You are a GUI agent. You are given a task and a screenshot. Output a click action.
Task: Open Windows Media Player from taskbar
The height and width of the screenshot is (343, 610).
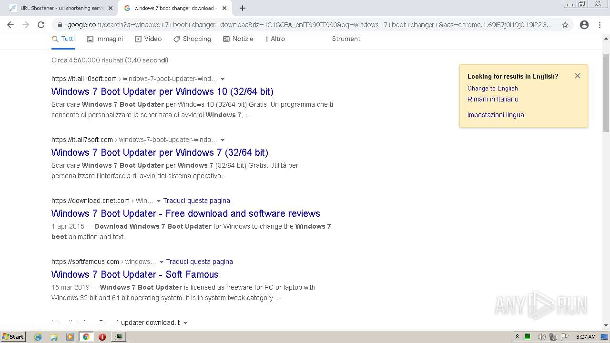click(70, 337)
